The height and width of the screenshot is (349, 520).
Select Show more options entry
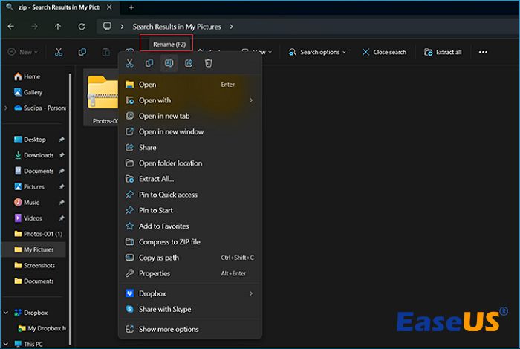pos(169,329)
